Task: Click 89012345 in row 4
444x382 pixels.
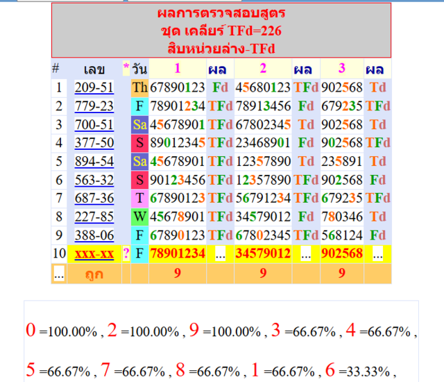Action: point(178,143)
